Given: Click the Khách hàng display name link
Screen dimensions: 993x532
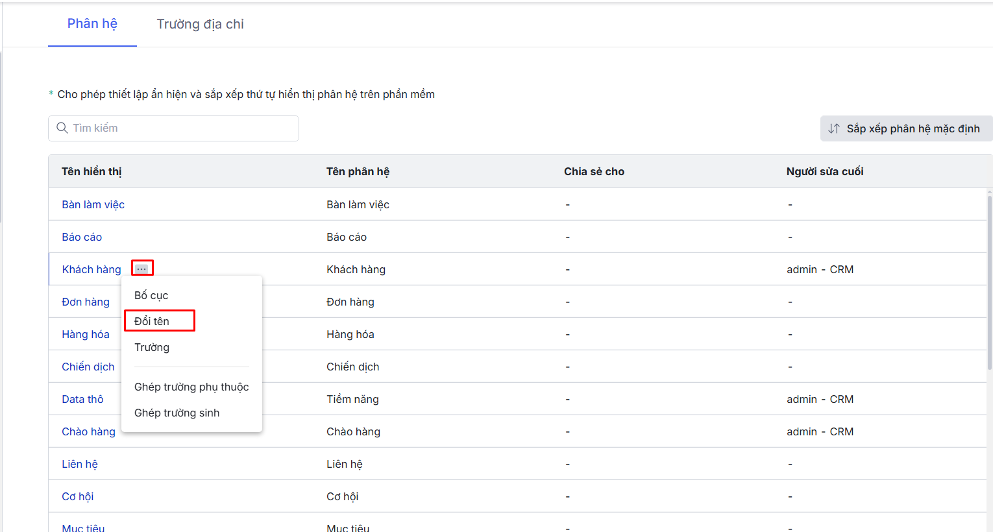Looking at the screenshot, I should point(92,269).
